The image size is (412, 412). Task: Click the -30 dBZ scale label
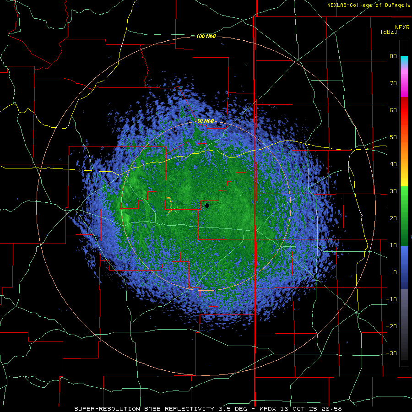pos(391,353)
